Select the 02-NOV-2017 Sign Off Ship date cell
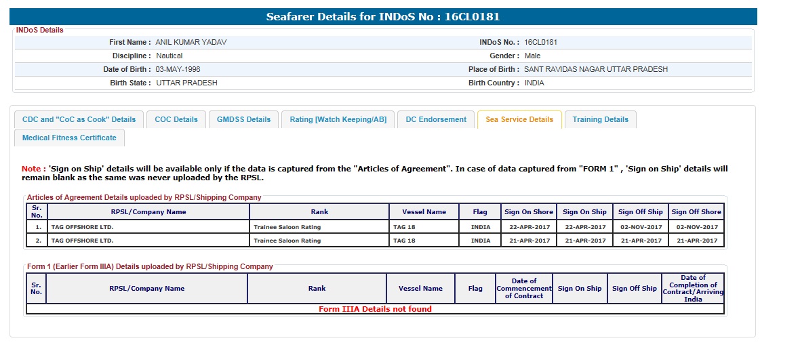 [640, 227]
